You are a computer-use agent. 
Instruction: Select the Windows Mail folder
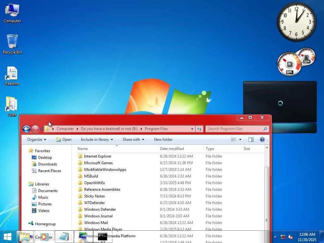pyautogui.click(x=96, y=222)
